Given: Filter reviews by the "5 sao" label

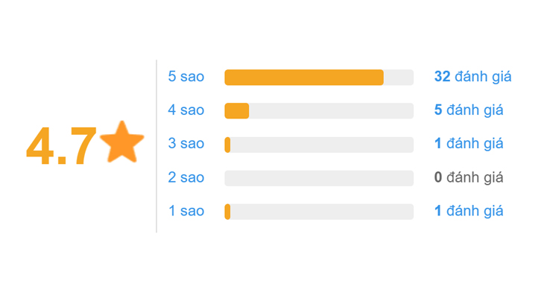Looking at the screenshot, I should point(186,77).
